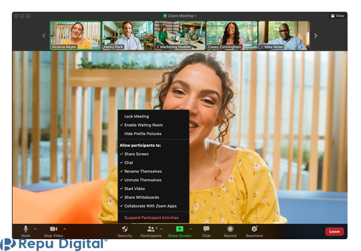
Task: Mute the microphone icon
Action: click(x=26, y=229)
